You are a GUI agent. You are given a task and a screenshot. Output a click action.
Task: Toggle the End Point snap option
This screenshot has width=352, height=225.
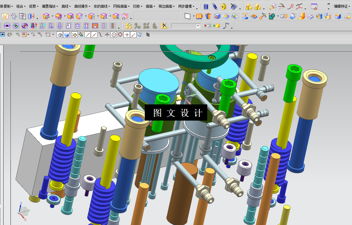click(88, 35)
